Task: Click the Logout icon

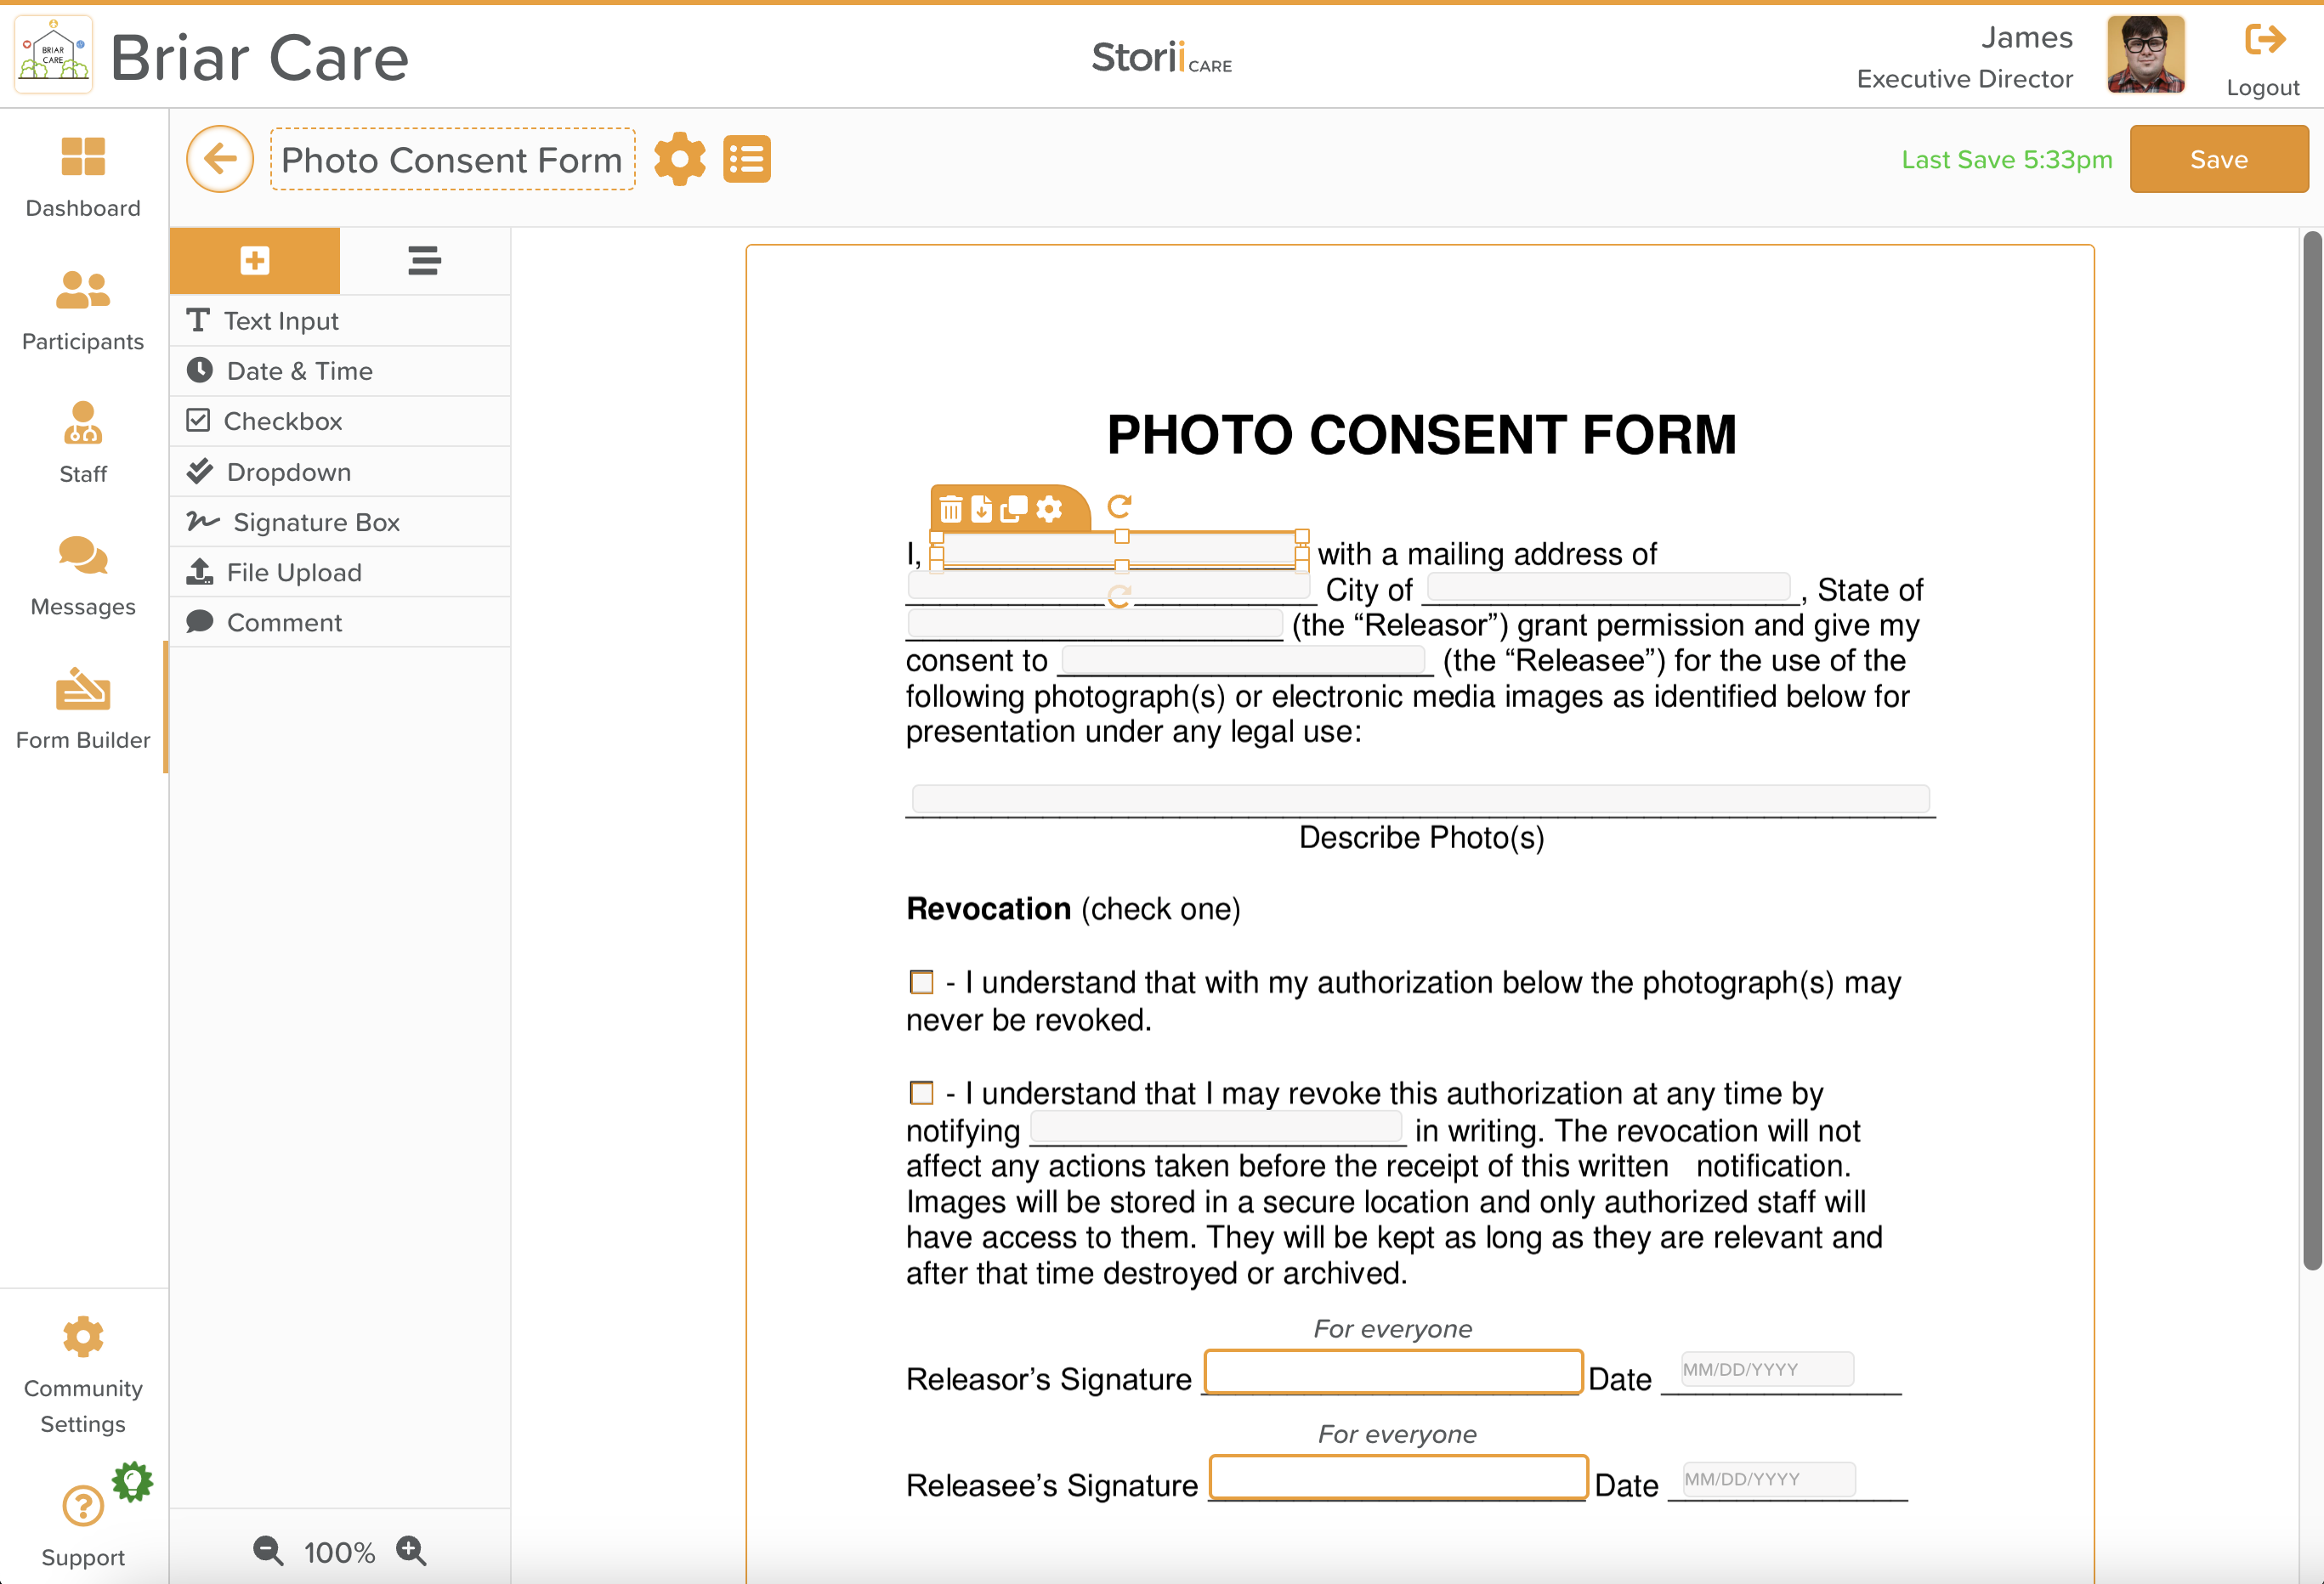Action: [x=2265, y=40]
